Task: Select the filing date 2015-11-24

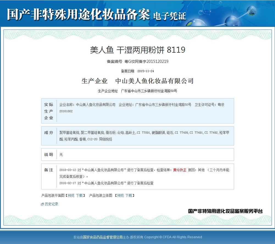Action: (x=146, y=71)
